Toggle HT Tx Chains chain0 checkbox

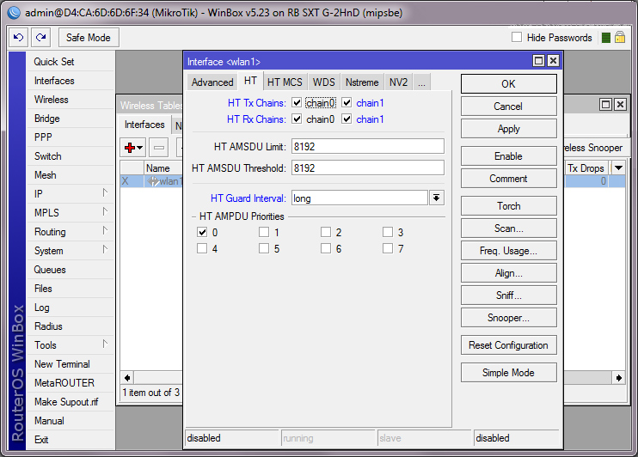pos(297,103)
